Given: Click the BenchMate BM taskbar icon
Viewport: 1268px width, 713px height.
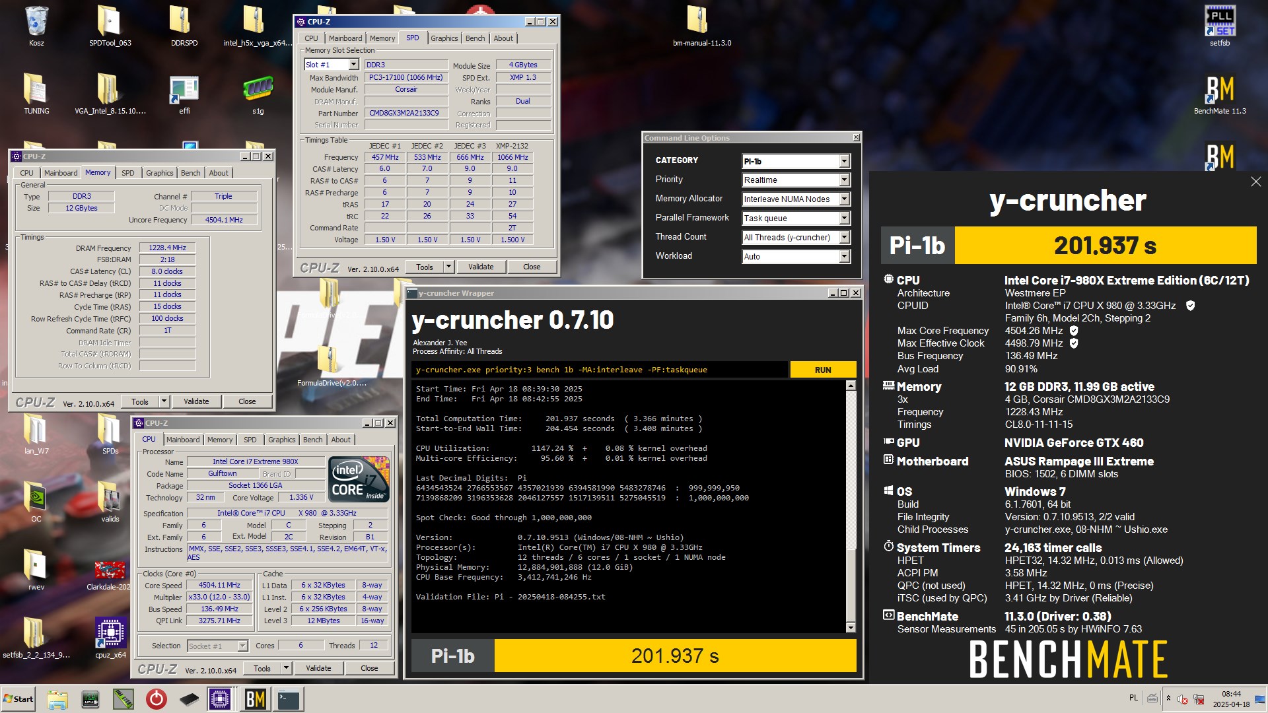Looking at the screenshot, I should (256, 699).
